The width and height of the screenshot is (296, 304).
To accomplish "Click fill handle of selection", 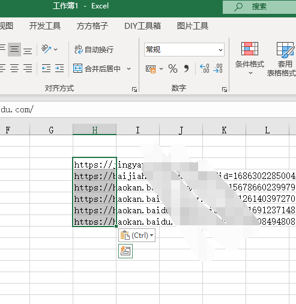I will pos(116,226).
